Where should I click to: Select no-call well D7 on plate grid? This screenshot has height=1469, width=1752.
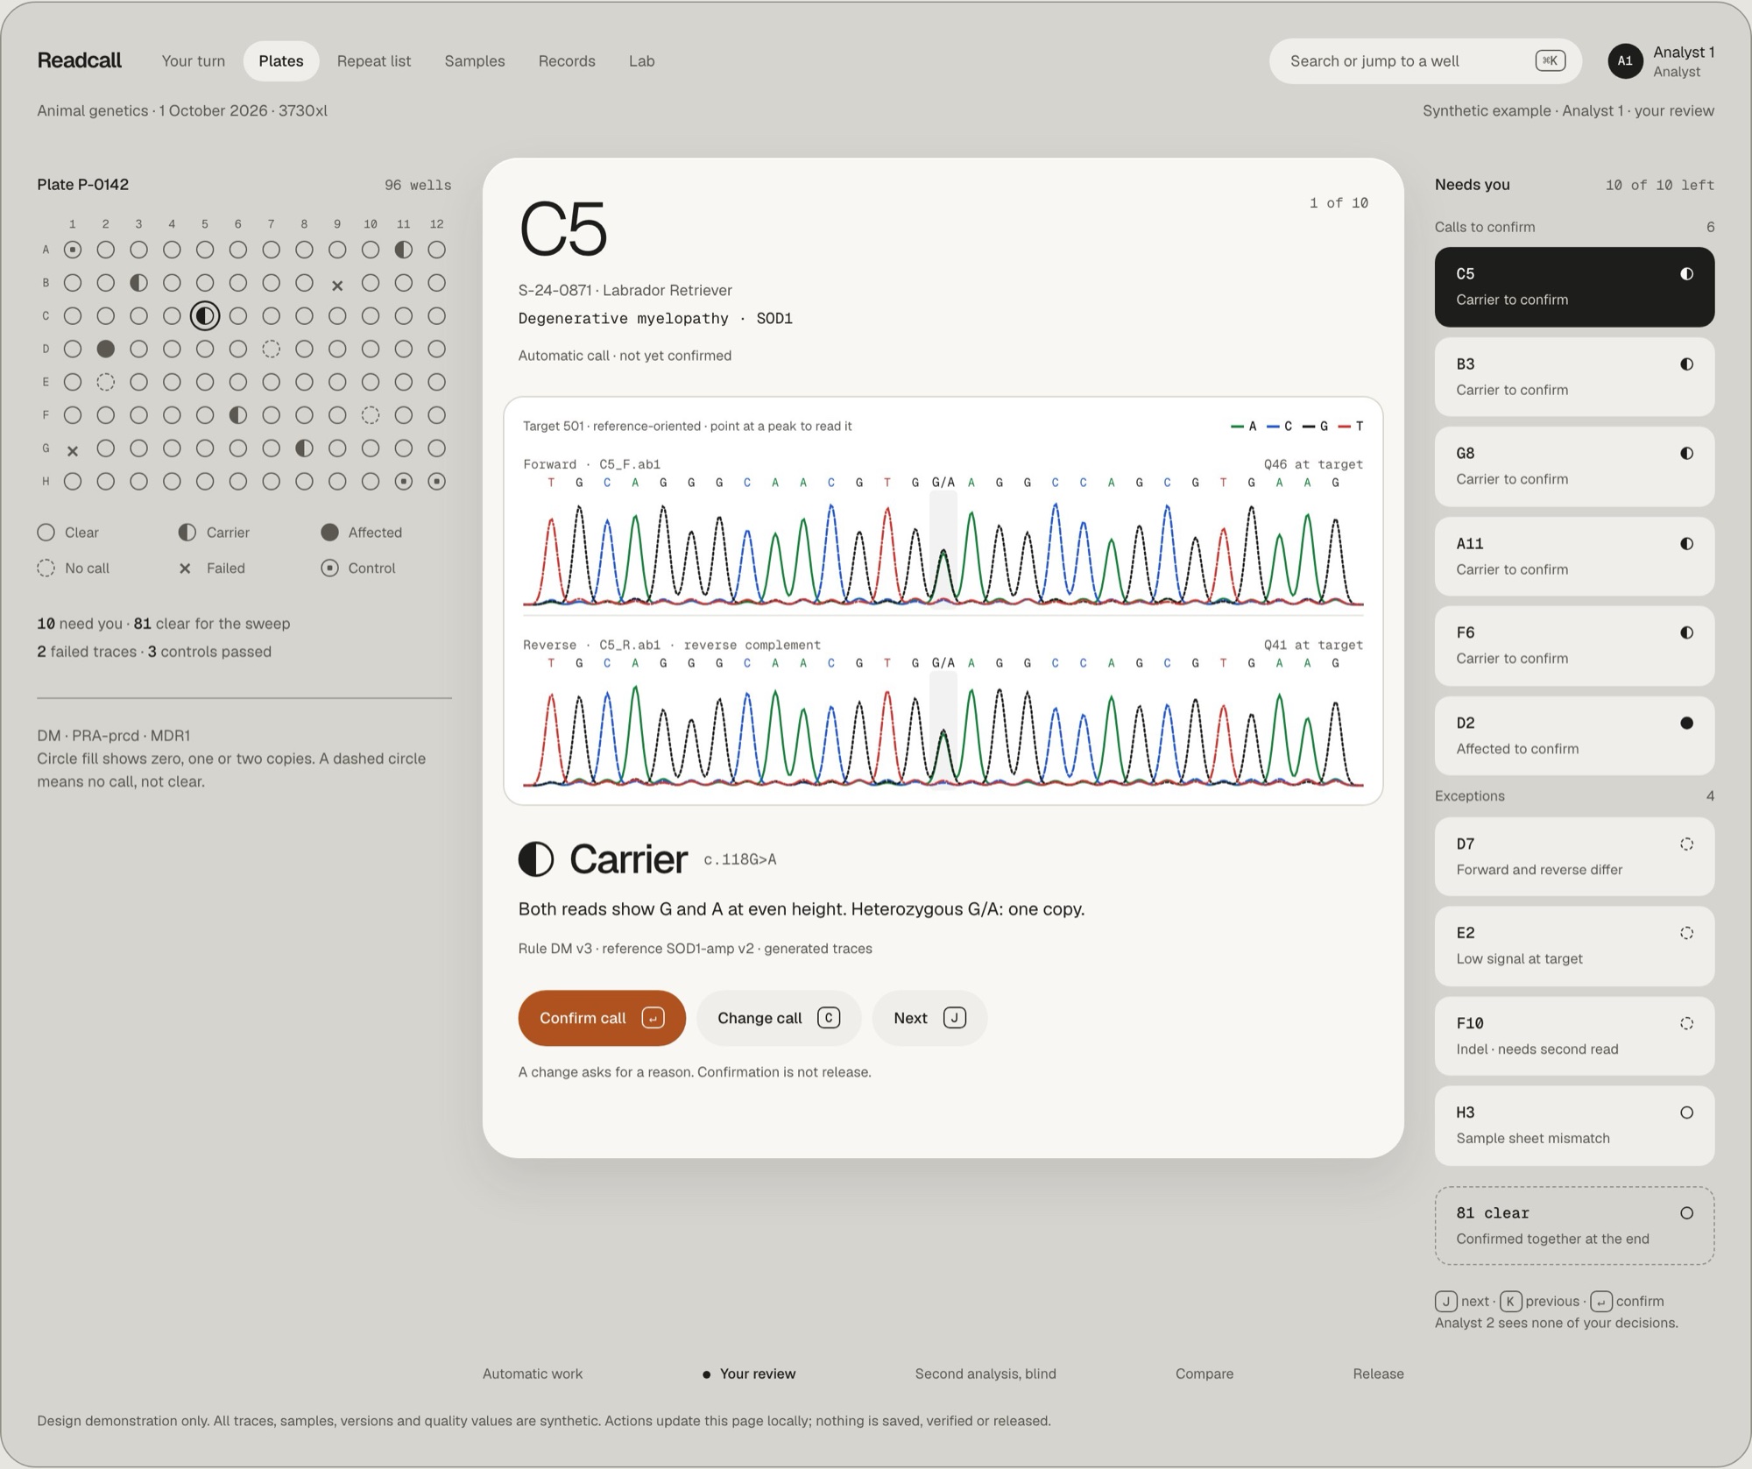[271, 349]
